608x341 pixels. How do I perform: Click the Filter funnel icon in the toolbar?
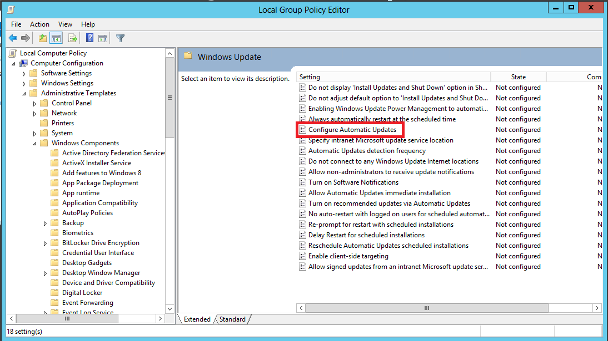tap(120, 38)
